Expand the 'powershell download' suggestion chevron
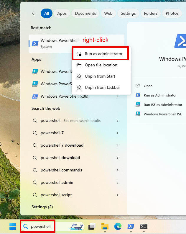This screenshot has width=186, height=234. (x=118, y=158)
